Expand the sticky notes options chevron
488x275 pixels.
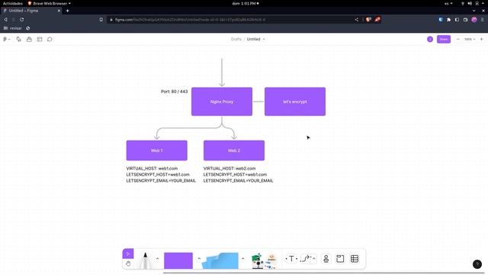coord(242,258)
